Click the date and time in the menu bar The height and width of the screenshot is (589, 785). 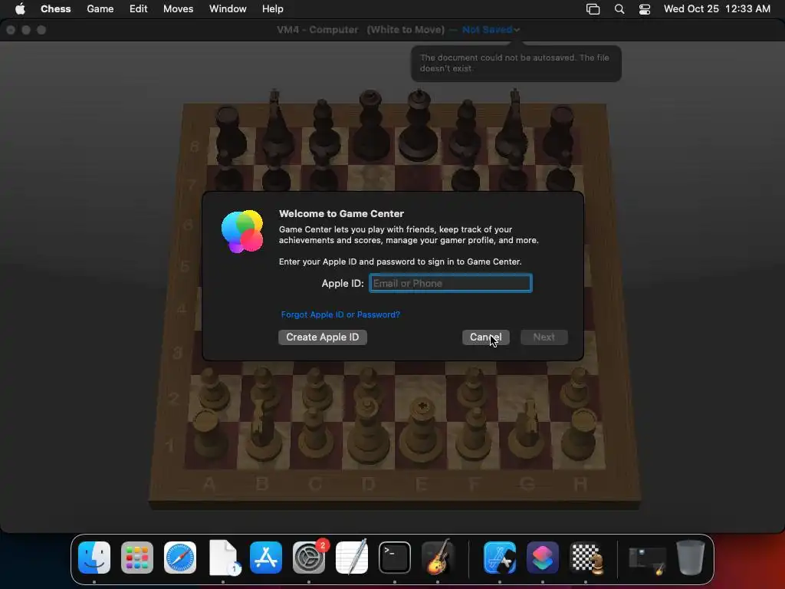pyautogui.click(x=717, y=9)
